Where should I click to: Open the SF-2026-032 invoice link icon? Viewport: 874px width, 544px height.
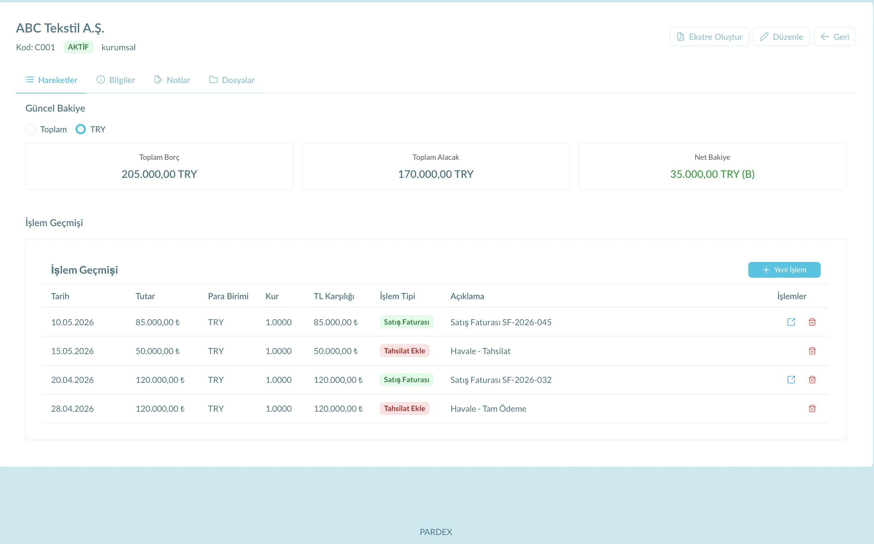791,380
